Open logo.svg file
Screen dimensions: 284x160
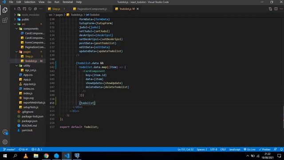pyautogui.click(x=29, y=98)
